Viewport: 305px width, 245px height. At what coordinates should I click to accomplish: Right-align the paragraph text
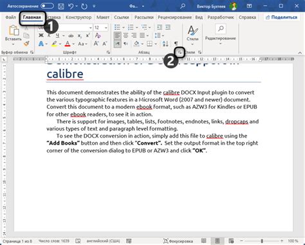[x=134, y=35]
